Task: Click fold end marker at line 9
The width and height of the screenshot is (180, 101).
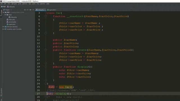Action: (46, 33)
